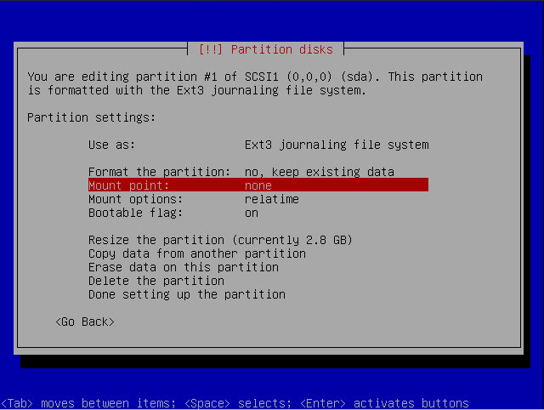Click the 'Partition settings:' heading
Screen dimensions: 544x410
click(x=91, y=117)
